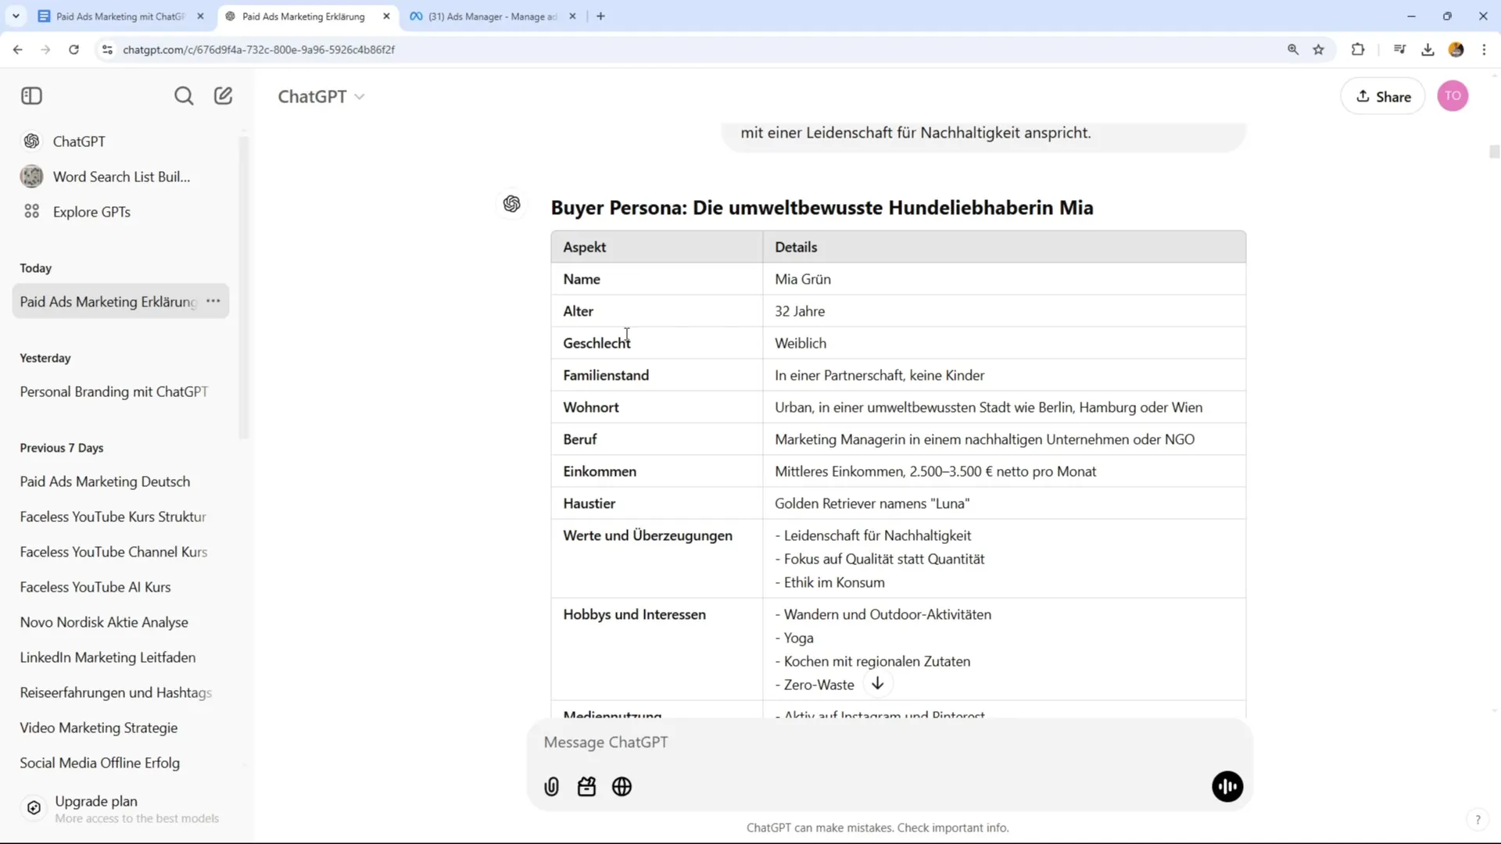
Task: Click the "Mia Grün" table cell
Action: point(1004,279)
